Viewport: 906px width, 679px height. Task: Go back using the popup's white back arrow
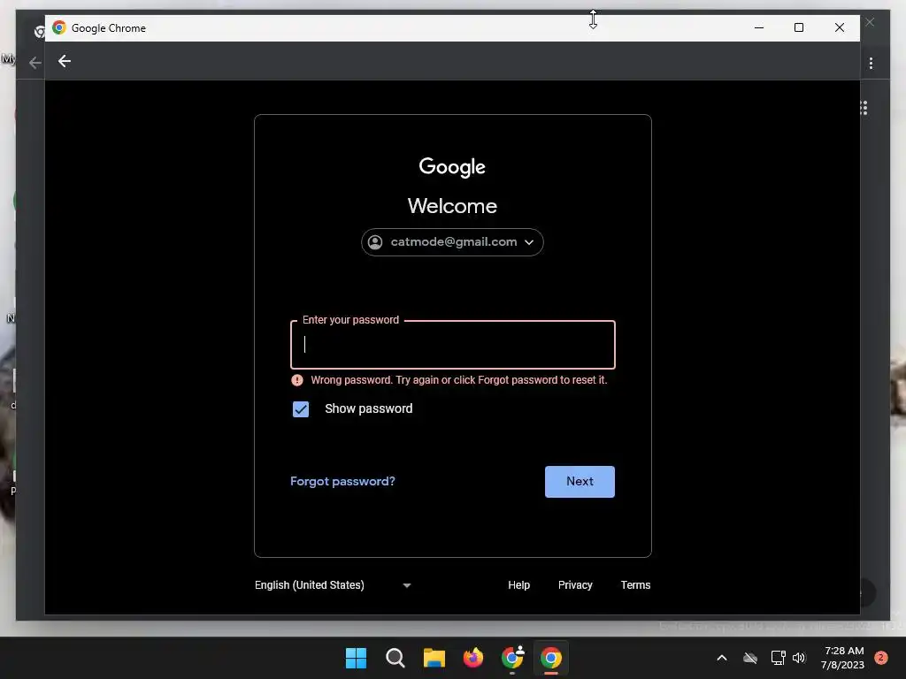pyautogui.click(x=64, y=61)
